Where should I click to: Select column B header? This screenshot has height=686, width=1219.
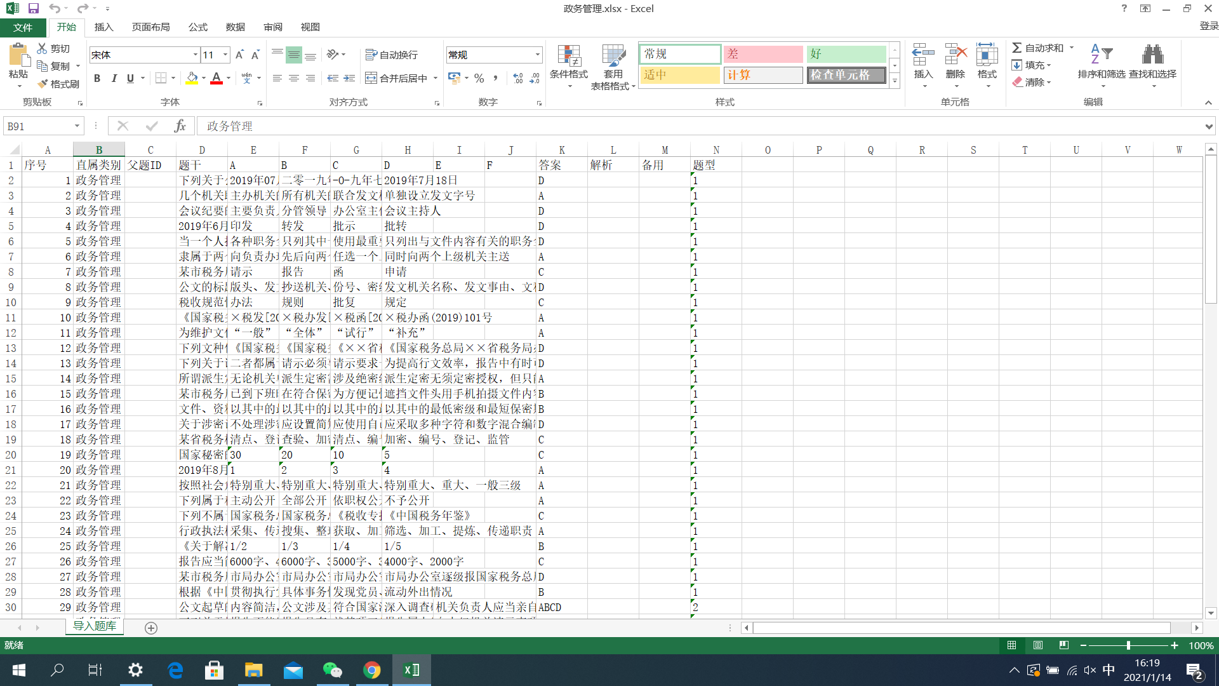[x=99, y=150]
